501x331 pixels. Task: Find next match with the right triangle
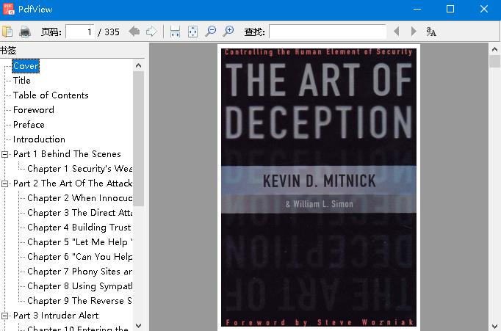414,32
